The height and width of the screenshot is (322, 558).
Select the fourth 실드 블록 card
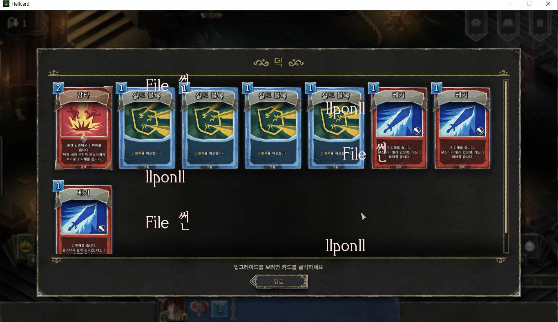click(335, 128)
